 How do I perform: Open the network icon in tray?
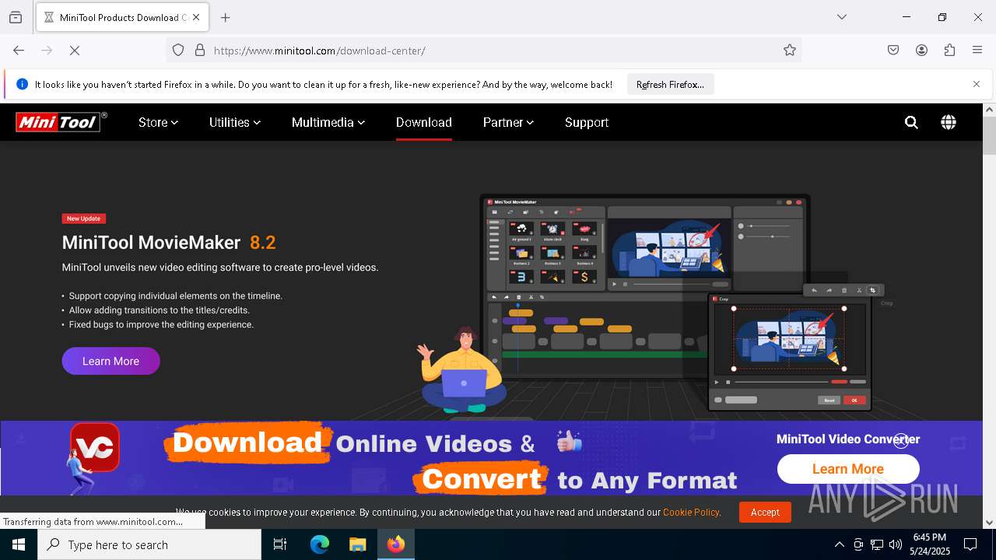(877, 544)
